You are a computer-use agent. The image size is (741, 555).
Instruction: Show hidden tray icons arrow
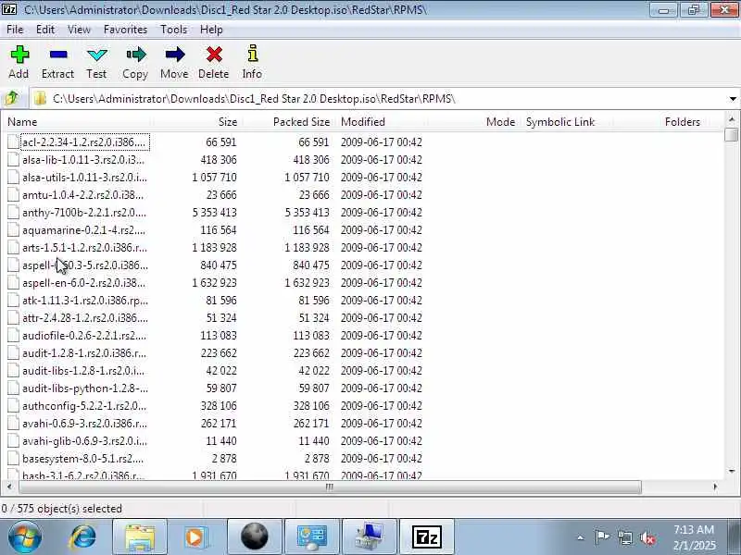[581, 538]
